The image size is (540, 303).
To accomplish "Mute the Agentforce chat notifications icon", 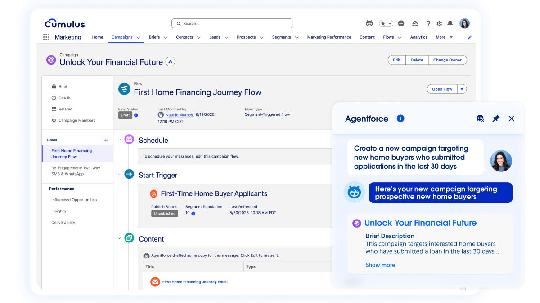I will [x=480, y=118].
